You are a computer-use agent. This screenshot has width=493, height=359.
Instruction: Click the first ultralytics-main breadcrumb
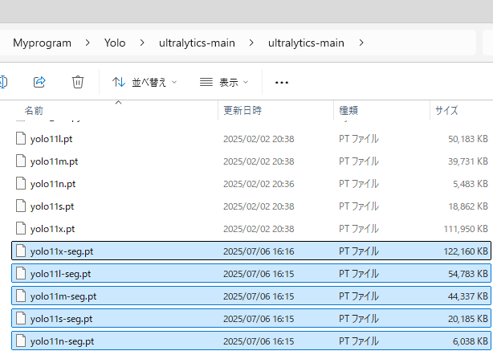[x=197, y=43]
